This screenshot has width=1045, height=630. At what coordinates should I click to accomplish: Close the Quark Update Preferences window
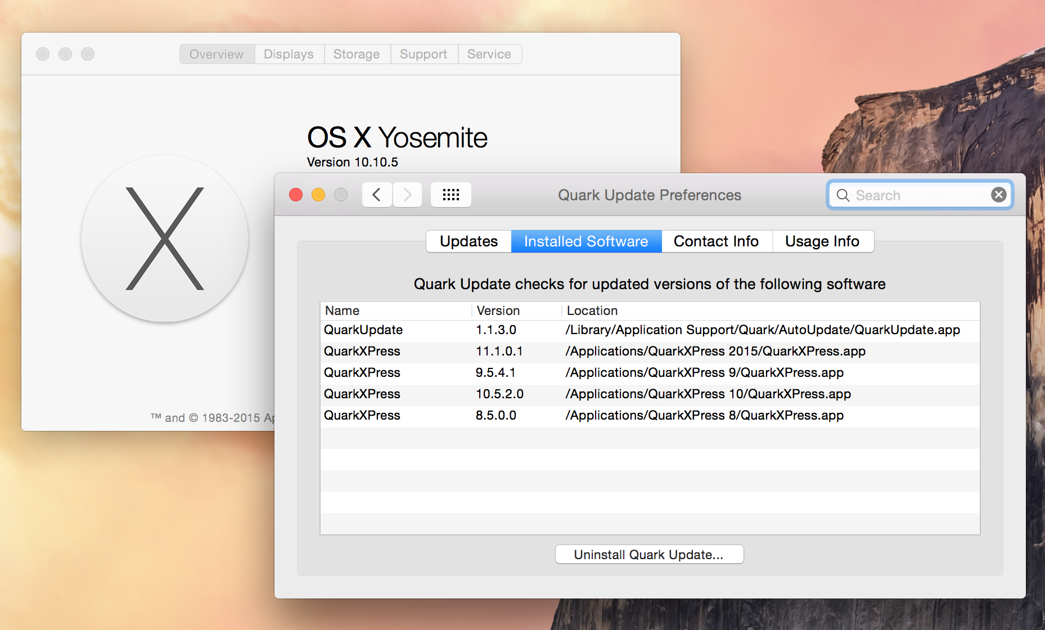[296, 195]
